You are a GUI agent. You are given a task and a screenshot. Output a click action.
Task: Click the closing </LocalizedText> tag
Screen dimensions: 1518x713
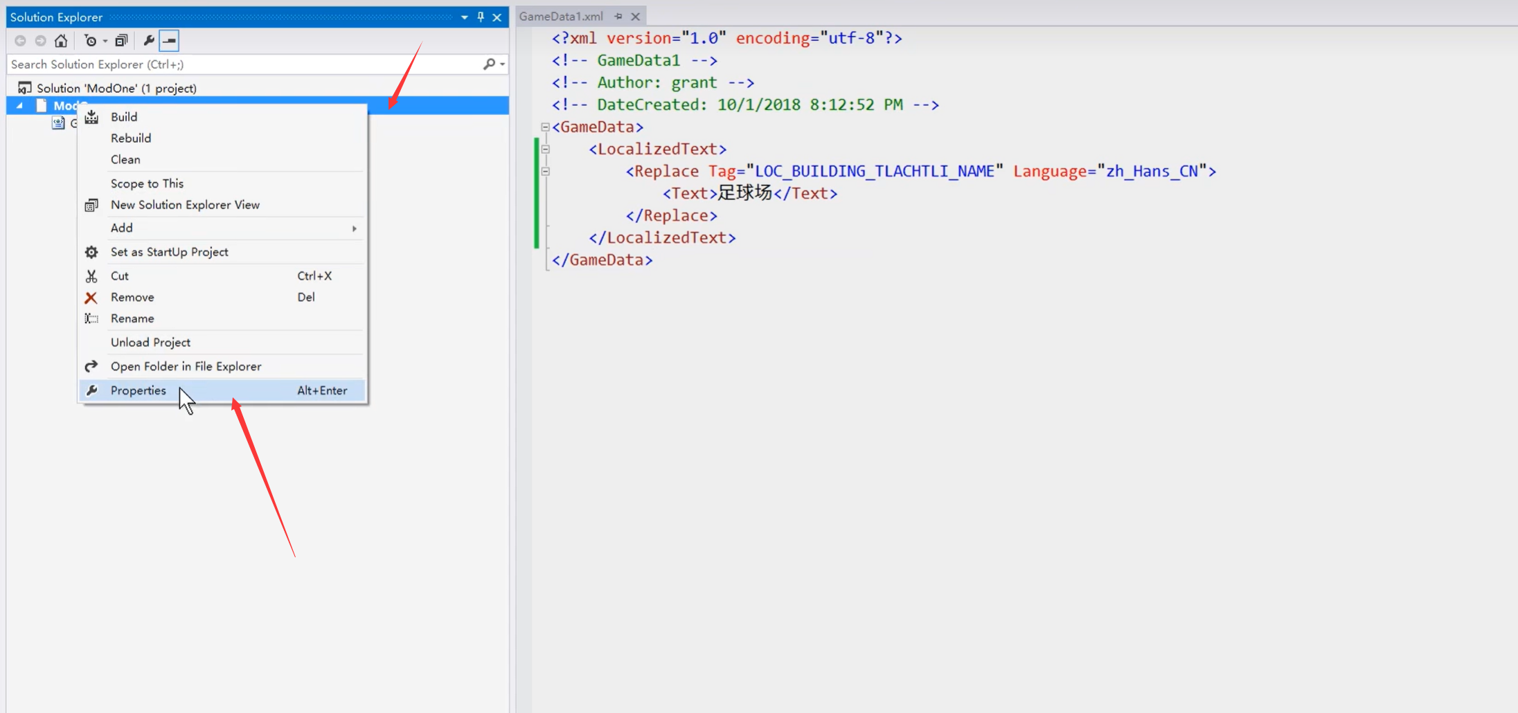[662, 237]
